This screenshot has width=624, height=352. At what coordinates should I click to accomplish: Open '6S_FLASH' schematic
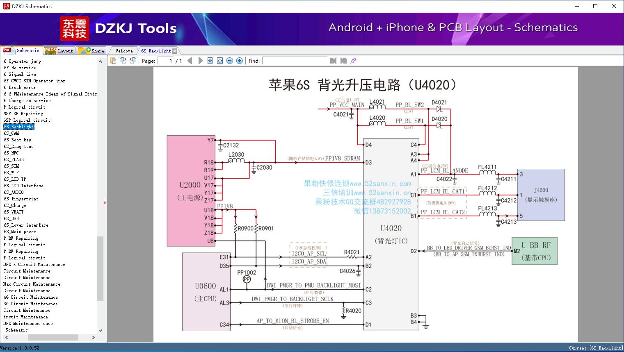click(14, 159)
